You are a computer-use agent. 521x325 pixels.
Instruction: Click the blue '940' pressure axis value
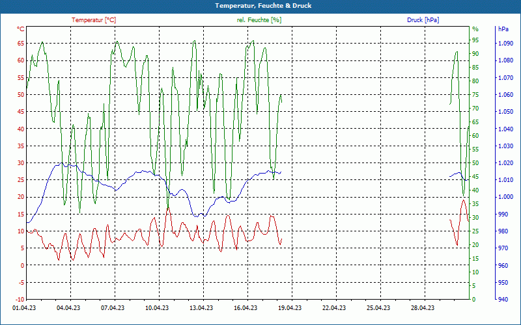click(503, 300)
